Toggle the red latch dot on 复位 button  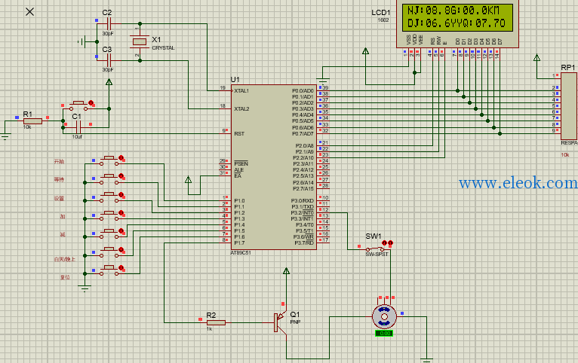(121, 268)
